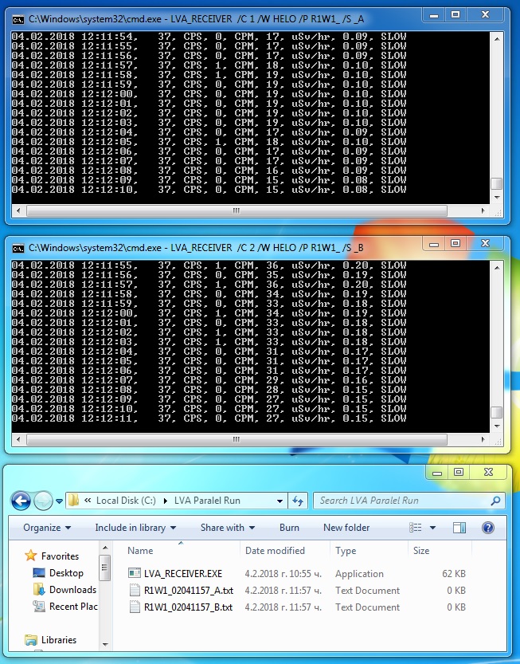Click scroll down arrow in /C 2 cmd window

[497, 426]
